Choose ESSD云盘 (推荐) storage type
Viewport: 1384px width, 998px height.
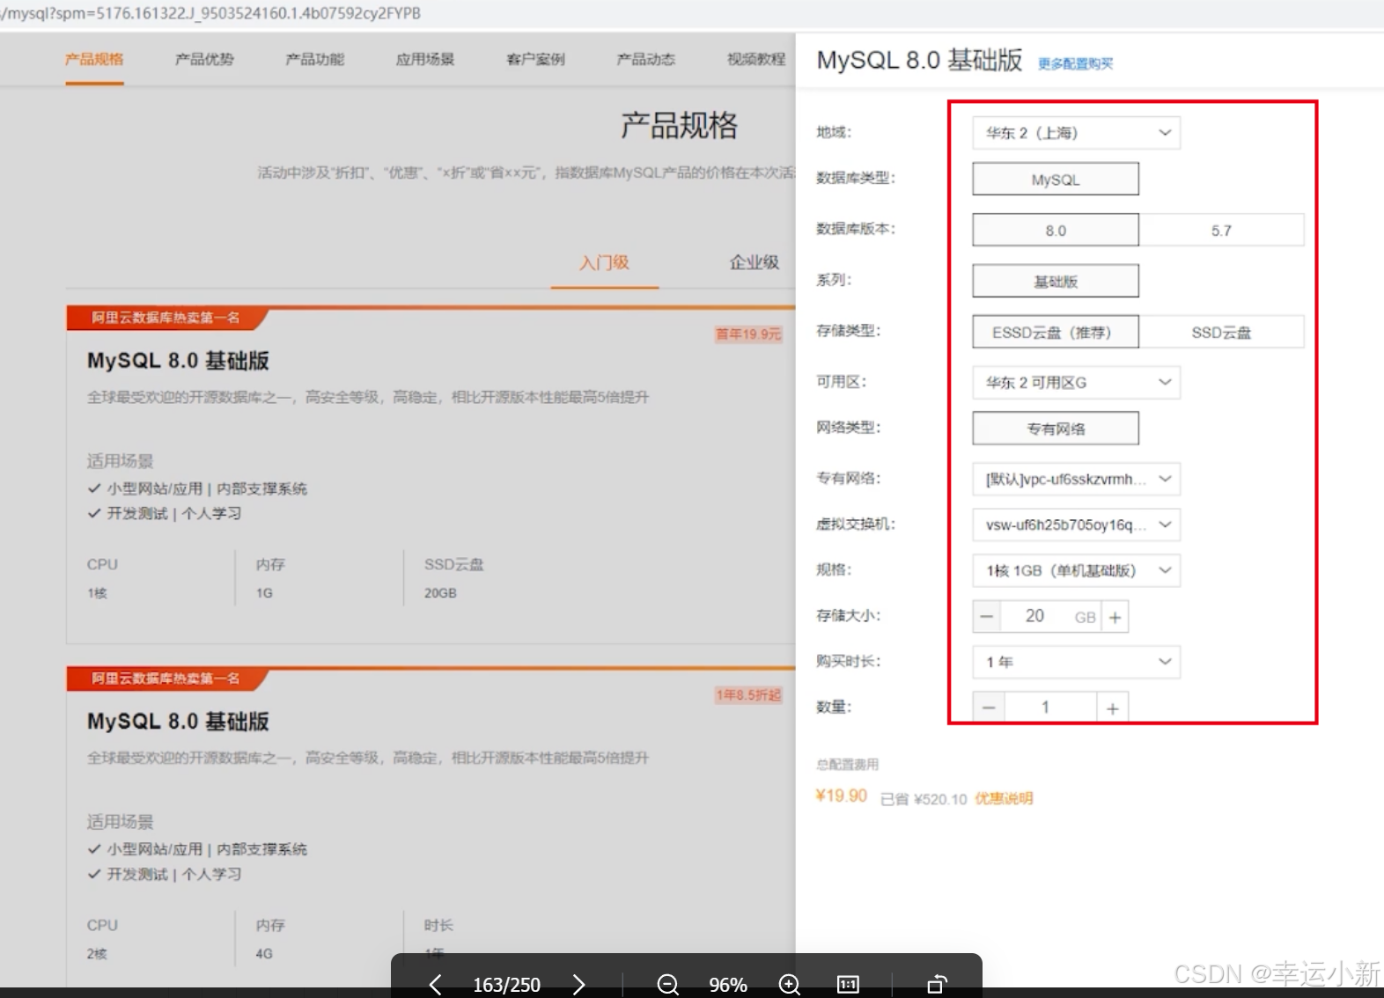1056,333
